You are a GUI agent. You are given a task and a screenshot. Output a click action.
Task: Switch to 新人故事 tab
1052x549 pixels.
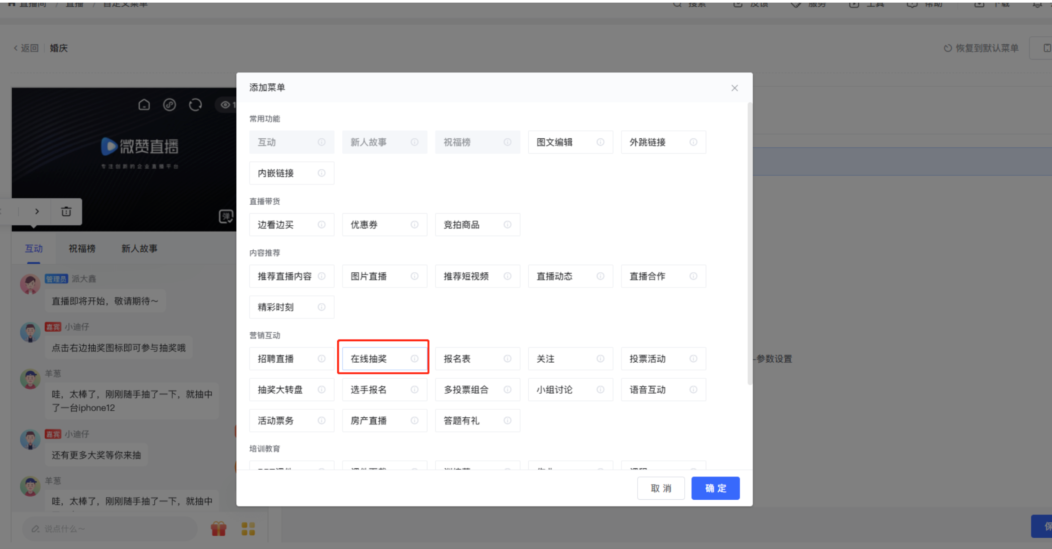(139, 249)
